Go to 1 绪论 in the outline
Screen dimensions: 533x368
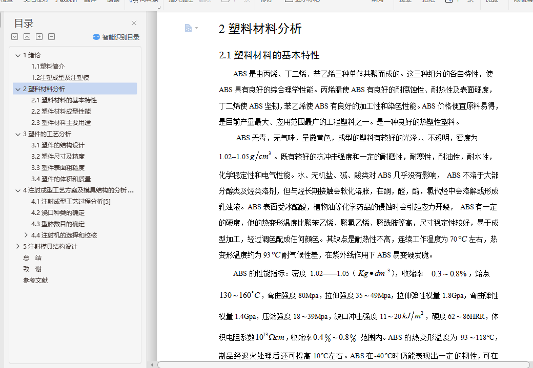click(x=32, y=55)
